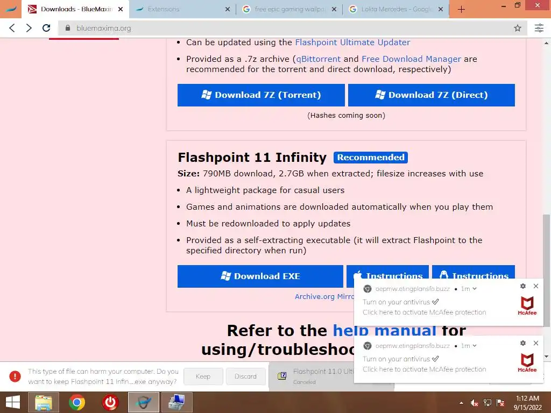Click the McAfee logo in the lower notification
Viewport: 551px width, 413px height.
pos(527,363)
